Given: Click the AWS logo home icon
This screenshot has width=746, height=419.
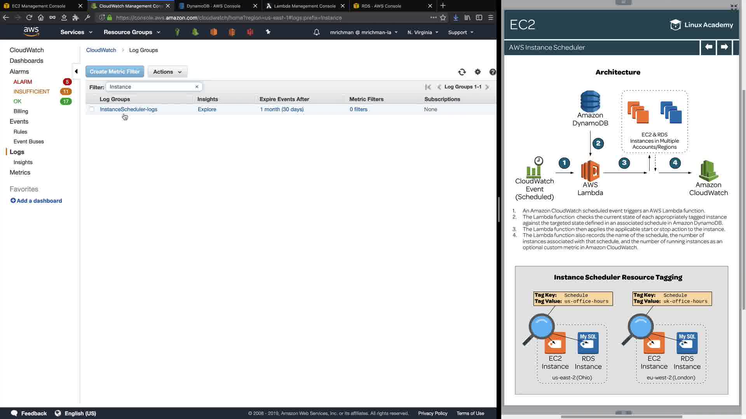Looking at the screenshot, I should point(31,32).
